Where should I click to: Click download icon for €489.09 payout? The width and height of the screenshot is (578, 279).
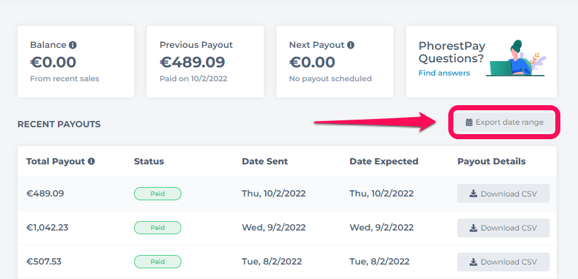[x=473, y=193]
